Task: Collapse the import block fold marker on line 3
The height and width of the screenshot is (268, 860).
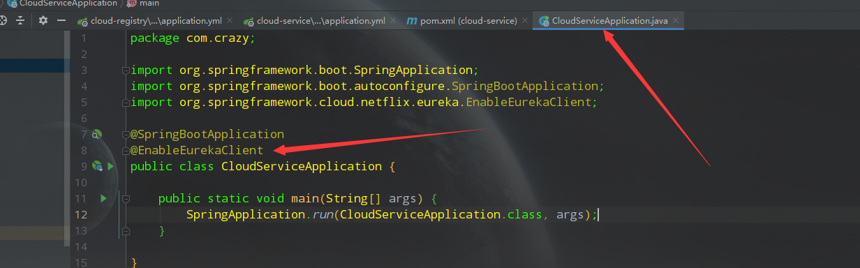Action: point(125,70)
